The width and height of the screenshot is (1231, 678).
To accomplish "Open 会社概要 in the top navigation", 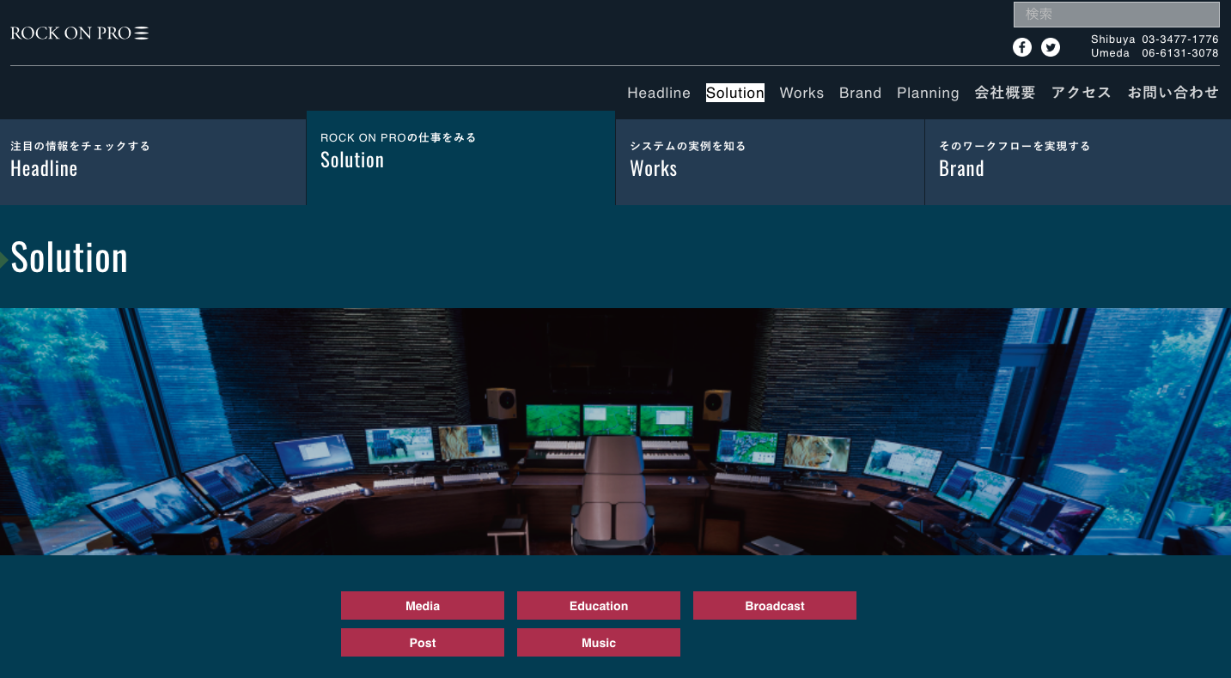I will (x=1005, y=93).
